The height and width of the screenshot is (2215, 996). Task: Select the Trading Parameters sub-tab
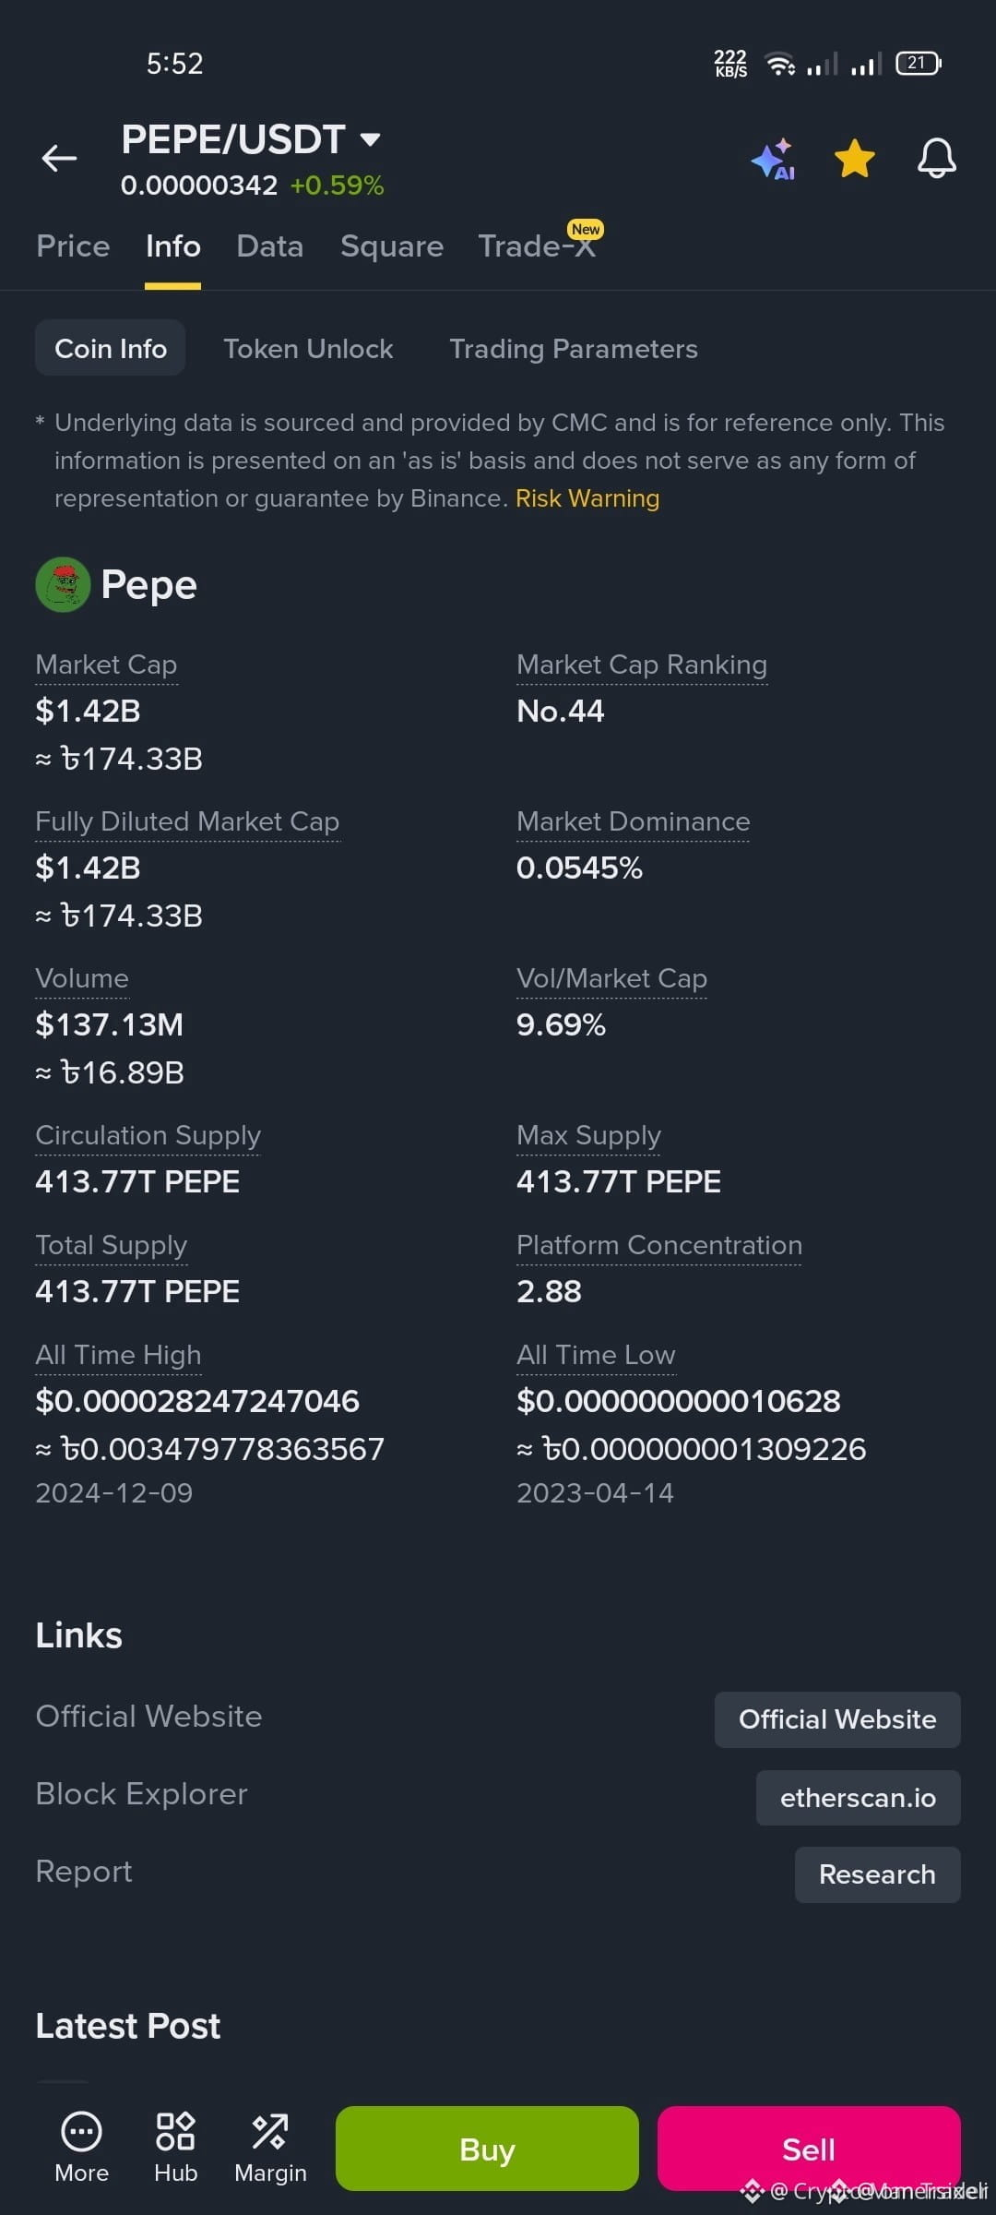[574, 349]
